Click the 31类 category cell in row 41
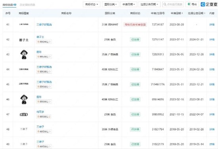 110,25
